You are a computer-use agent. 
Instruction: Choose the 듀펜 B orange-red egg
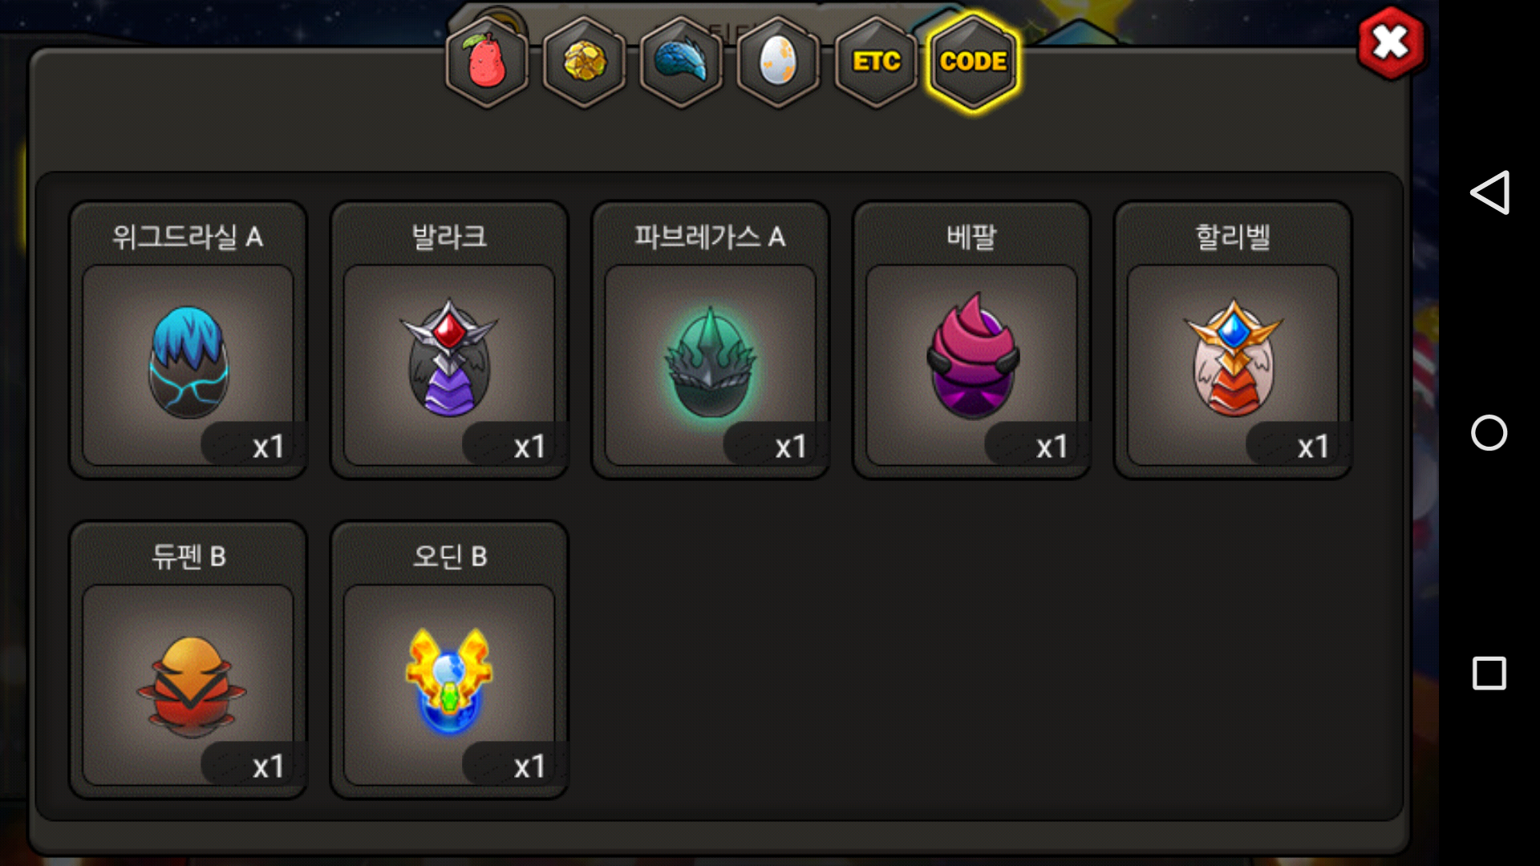point(188,685)
